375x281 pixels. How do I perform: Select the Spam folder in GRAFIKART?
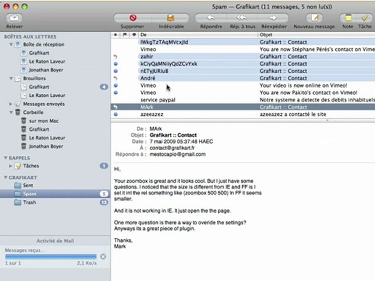click(x=55, y=194)
